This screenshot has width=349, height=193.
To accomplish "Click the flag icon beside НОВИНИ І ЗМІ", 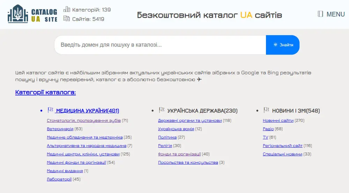I will click(x=266, y=110).
